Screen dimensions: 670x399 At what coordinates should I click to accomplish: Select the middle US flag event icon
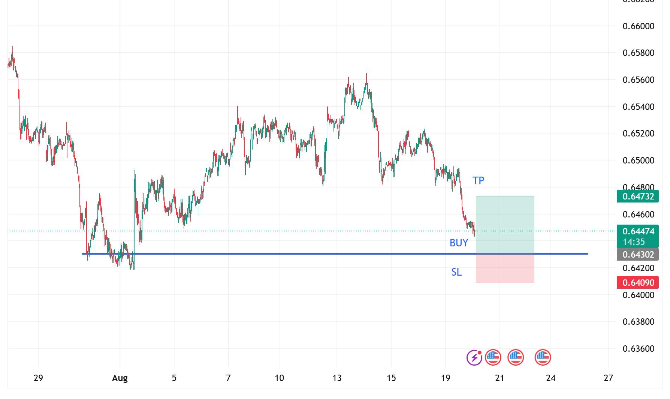click(516, 357)
